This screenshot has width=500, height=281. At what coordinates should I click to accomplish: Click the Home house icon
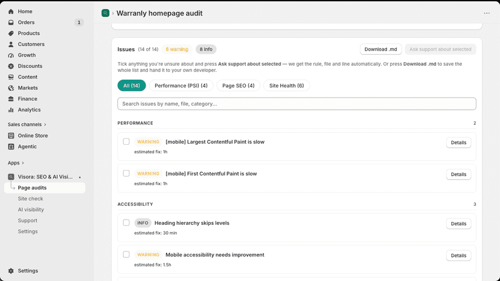pos(11,11)
